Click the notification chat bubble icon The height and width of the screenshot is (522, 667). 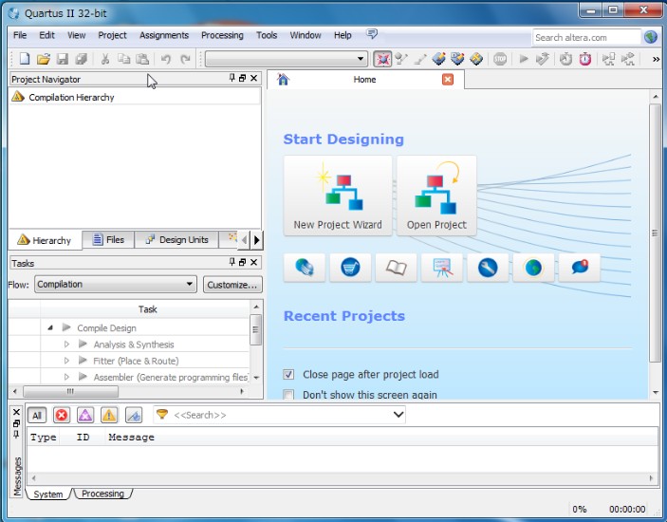pyautogui.click(x=580, y=268)
